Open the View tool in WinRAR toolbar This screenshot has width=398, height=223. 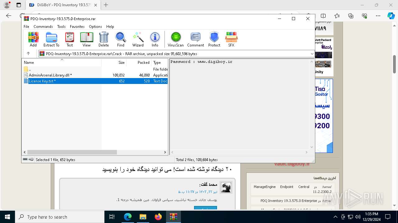coord(86,39)
